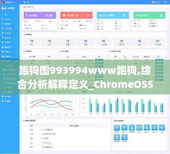The height and width of the screenshot is (154, 170).
Task: Click the light-blue summary card header
Action: pyautogui.click(x=113, y=15)
